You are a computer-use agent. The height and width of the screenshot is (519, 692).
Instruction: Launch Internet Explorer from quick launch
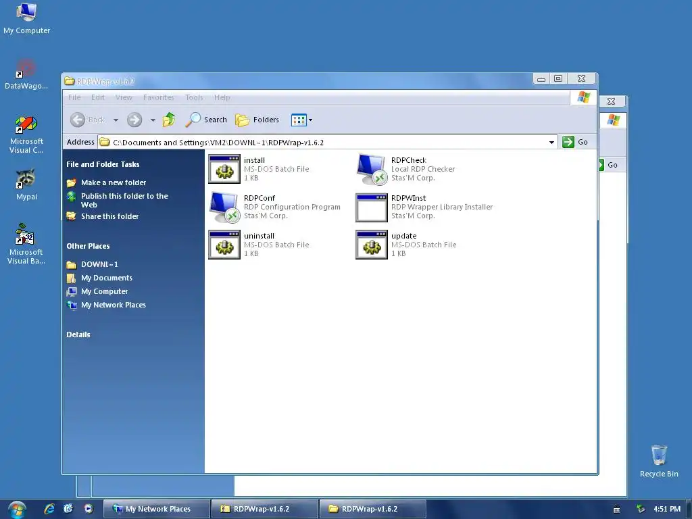click(x=49, y=509)
